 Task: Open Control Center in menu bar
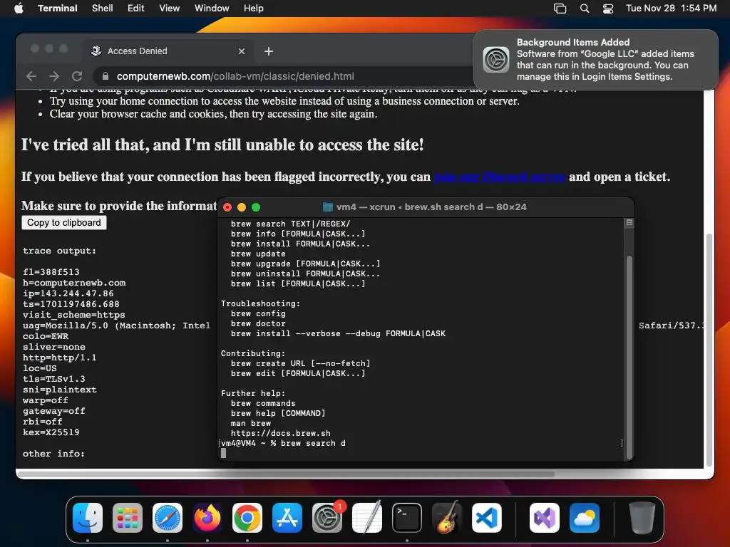tap(608, 8)
